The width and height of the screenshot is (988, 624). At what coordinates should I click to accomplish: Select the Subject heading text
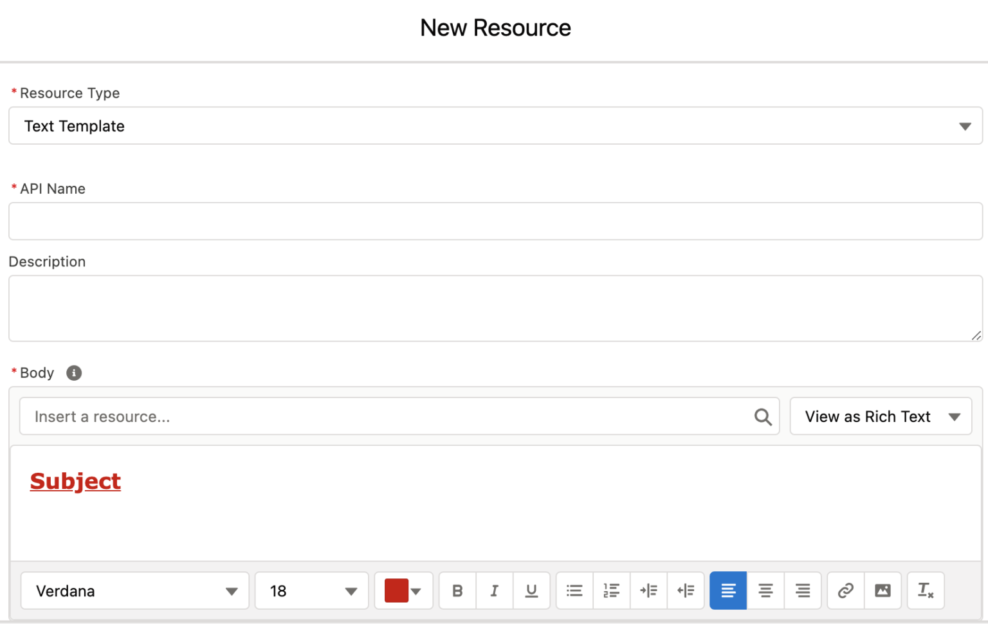coord(75,481)
